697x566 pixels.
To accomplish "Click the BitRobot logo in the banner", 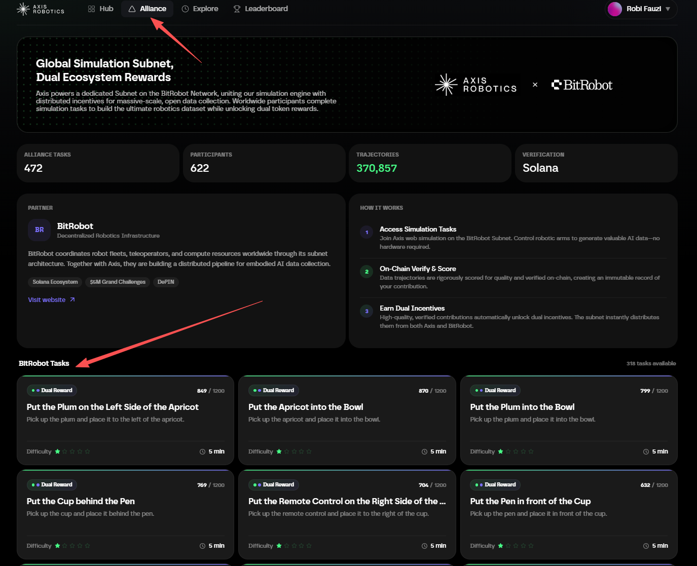I will tap(582, 85).
